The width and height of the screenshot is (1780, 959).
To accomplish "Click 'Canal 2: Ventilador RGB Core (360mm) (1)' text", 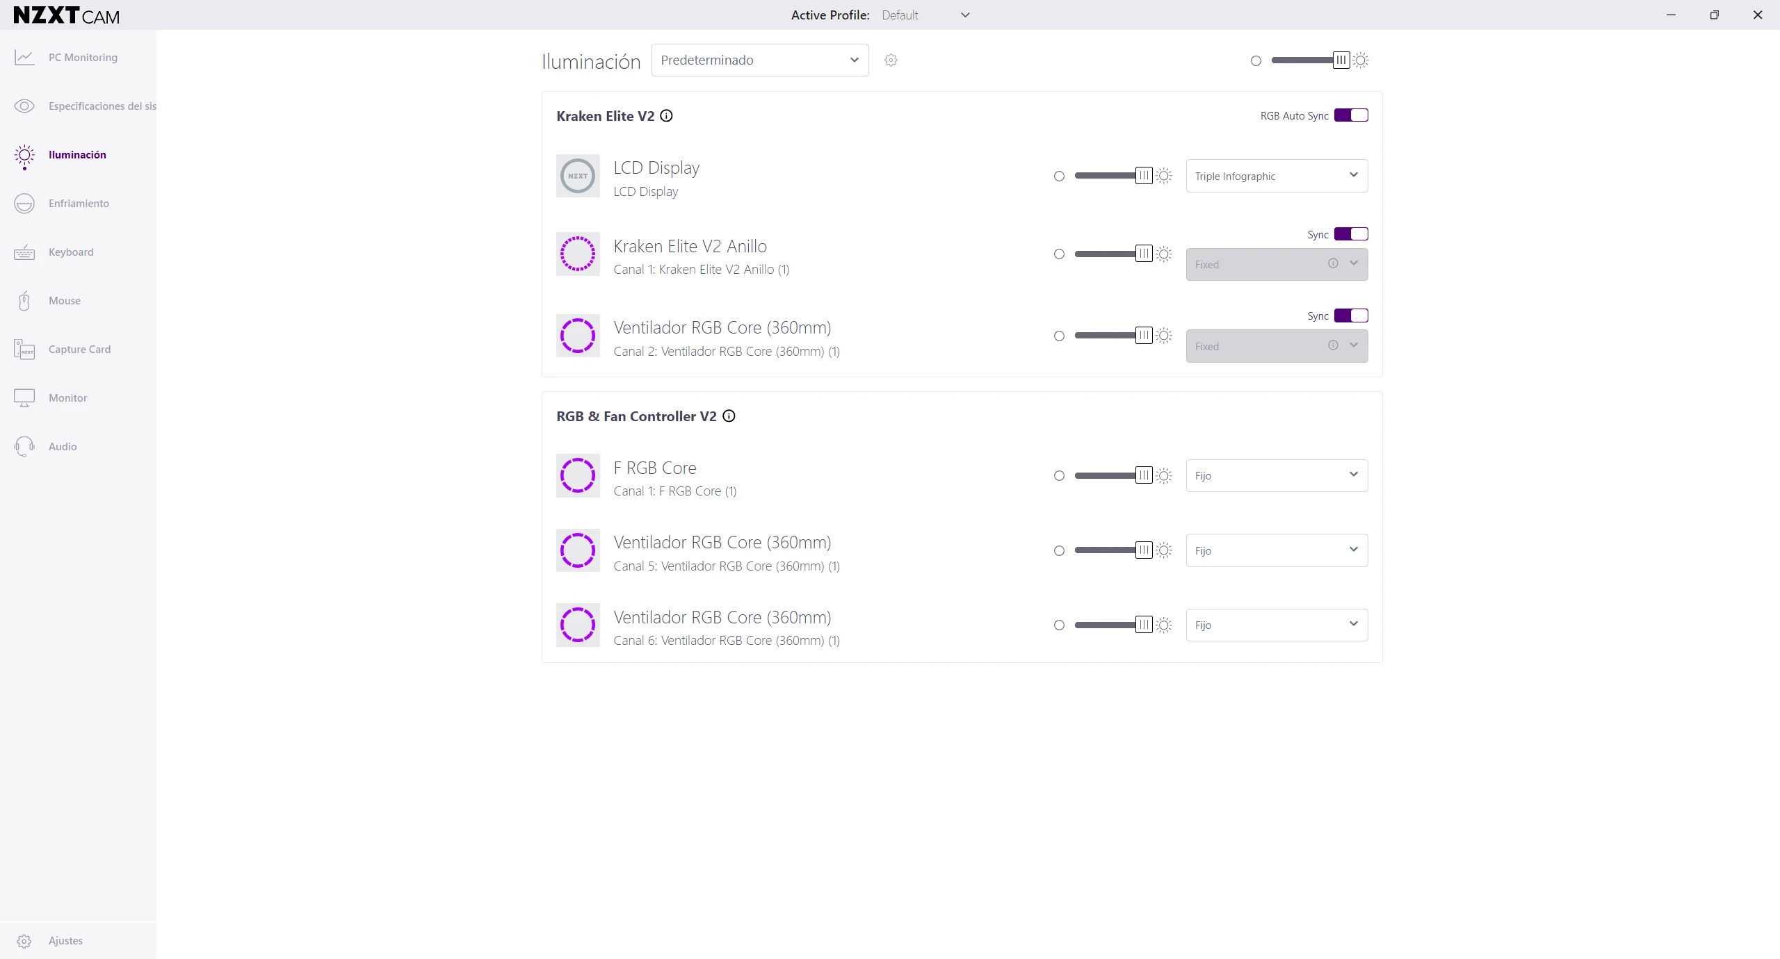I will coord(727,352).
